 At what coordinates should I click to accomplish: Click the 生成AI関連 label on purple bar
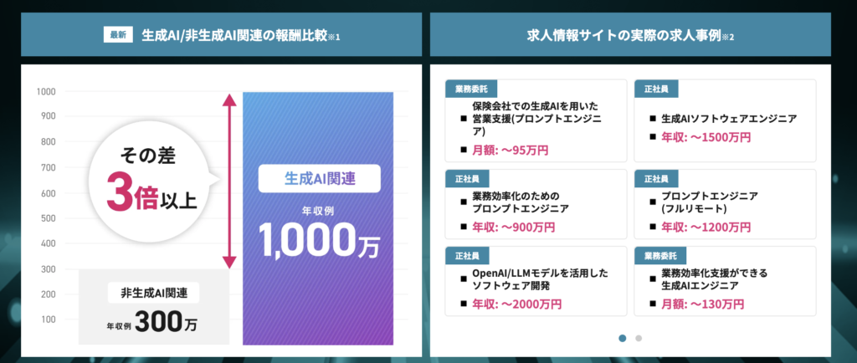click(x=319, y=177)
